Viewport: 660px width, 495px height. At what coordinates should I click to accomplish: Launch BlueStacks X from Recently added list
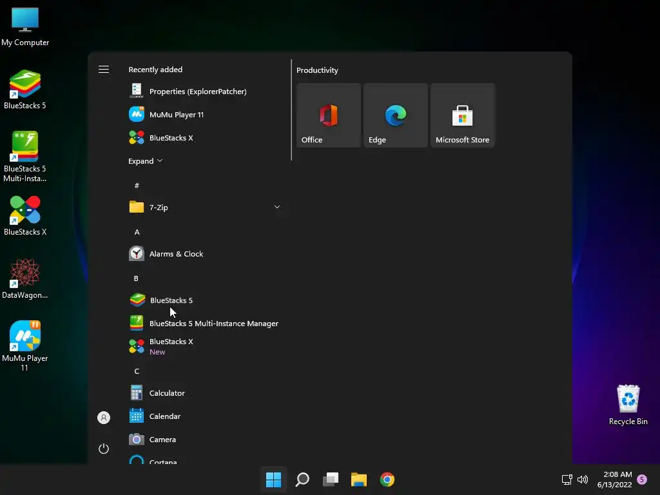205,138
